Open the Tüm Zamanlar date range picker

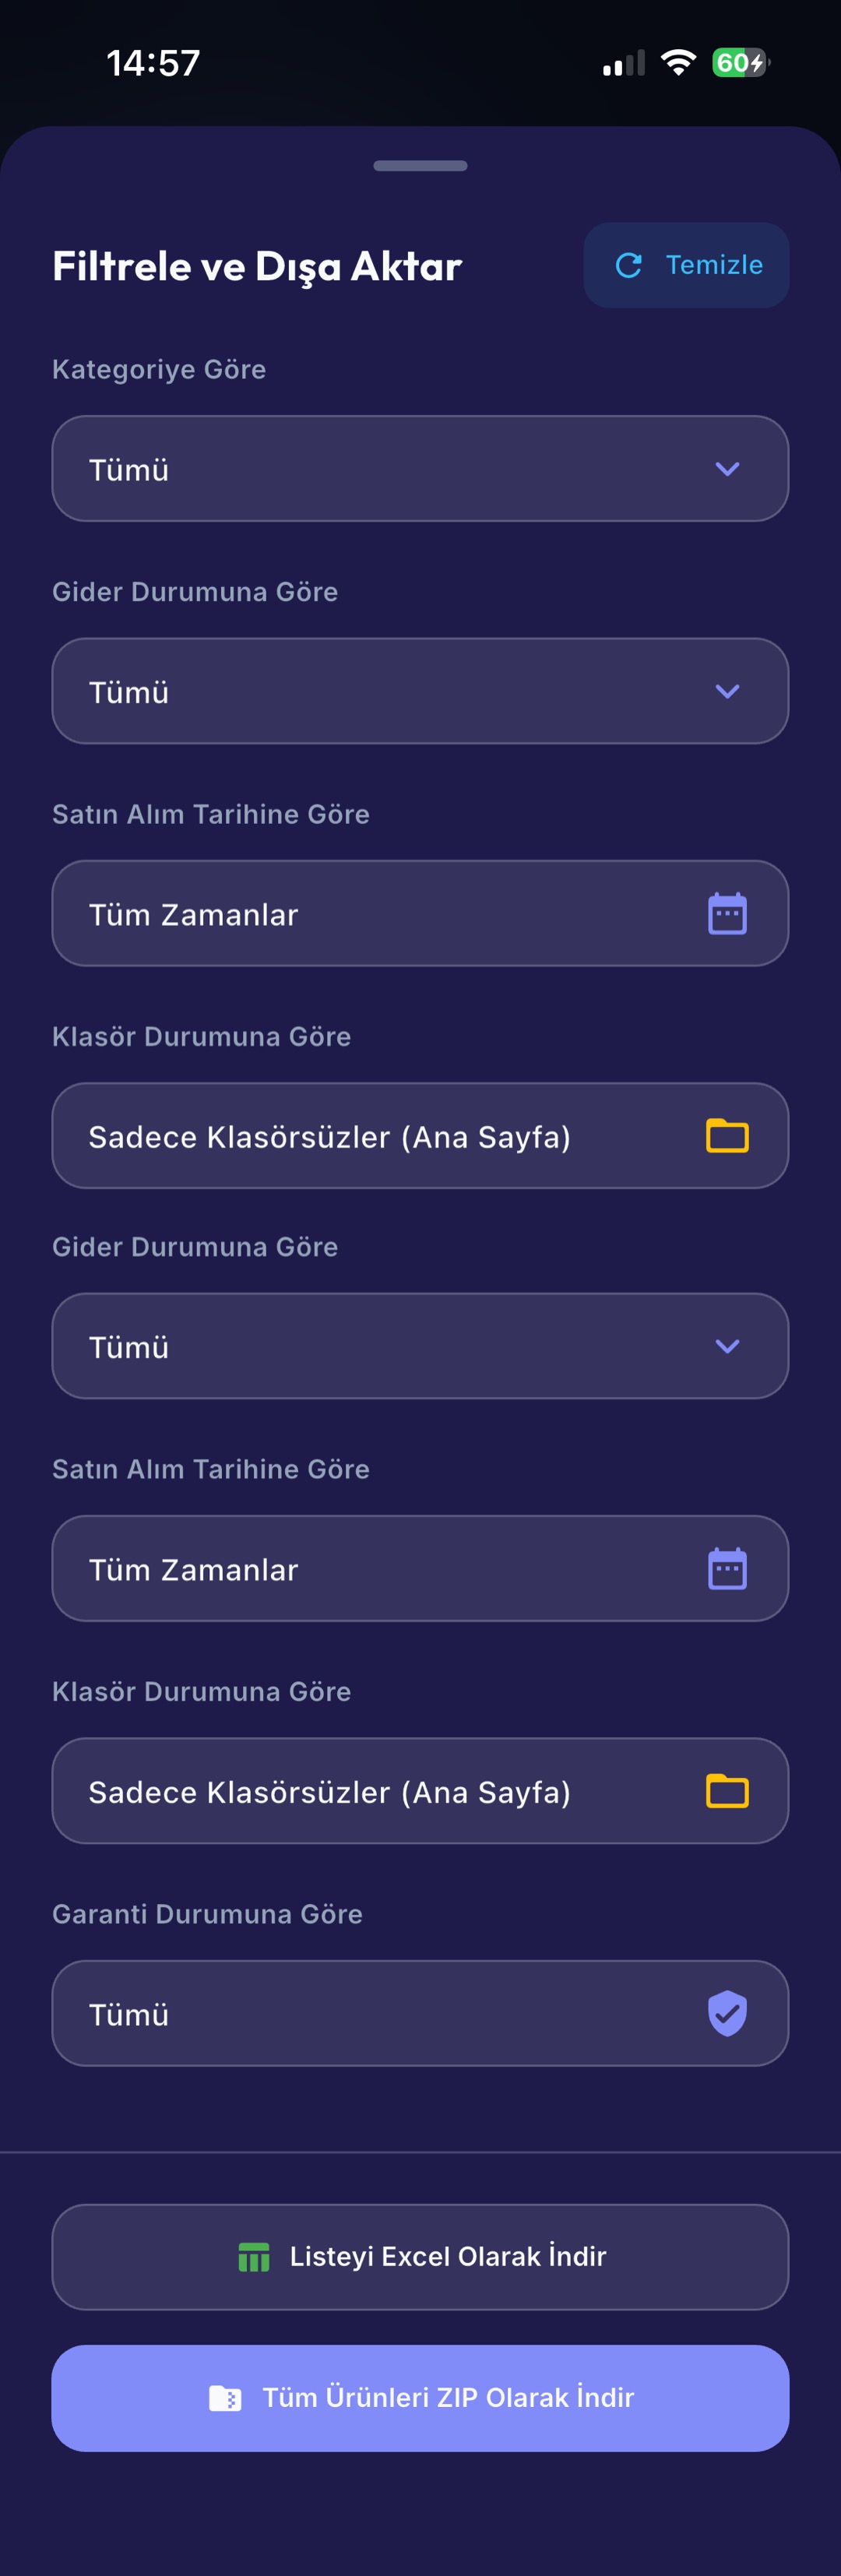click(x=420, y=912)
